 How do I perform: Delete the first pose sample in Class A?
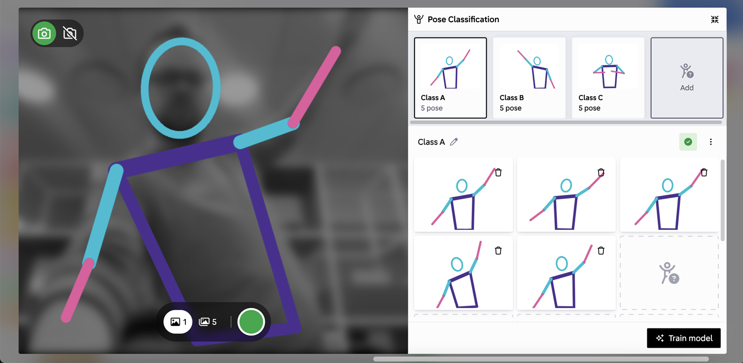click(x=498, y=173)
